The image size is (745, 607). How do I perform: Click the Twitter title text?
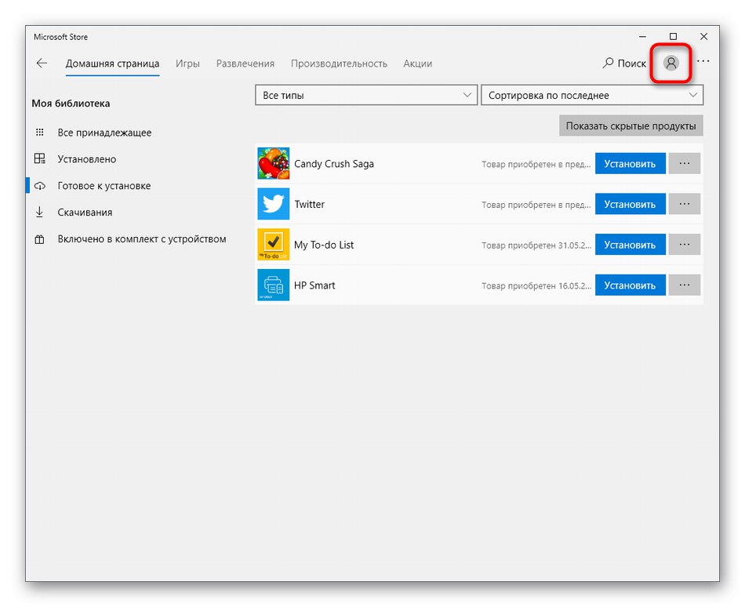coord(309,204)
